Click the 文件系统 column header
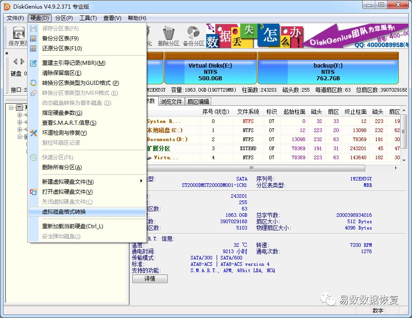Screen dimensions: 412x318 pyautogui.click(x=248, y=112)
